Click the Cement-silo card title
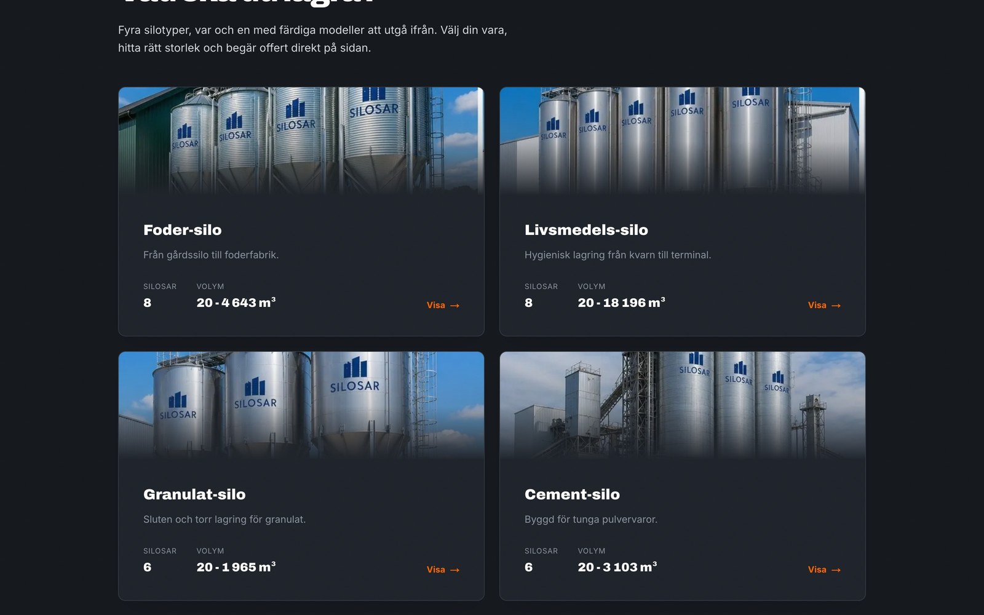The height and width of the screenshot is (615, 984). (572, 494)
